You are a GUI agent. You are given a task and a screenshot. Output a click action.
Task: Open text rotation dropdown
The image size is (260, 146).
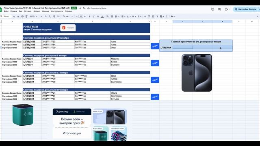point(139,16)
